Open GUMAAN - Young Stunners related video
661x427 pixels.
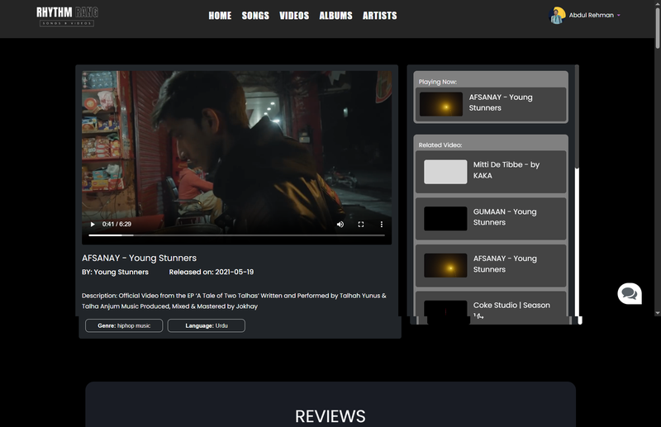point(491,218)
